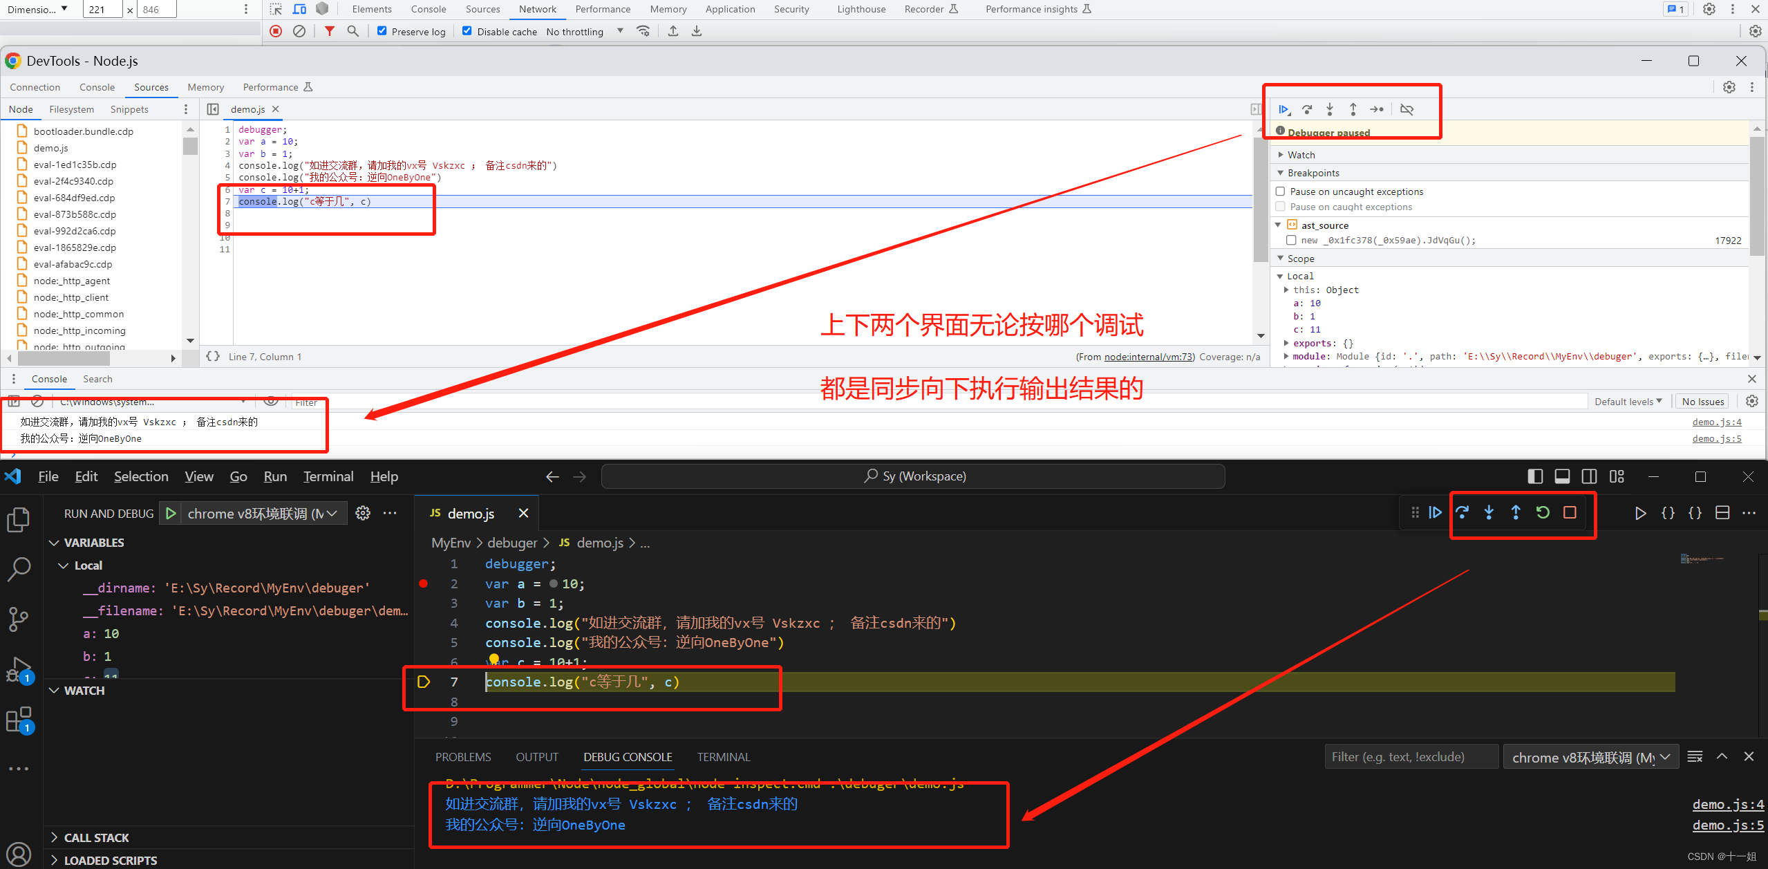Click the green Restart debugging icon in VS Code

(1543, 512)
